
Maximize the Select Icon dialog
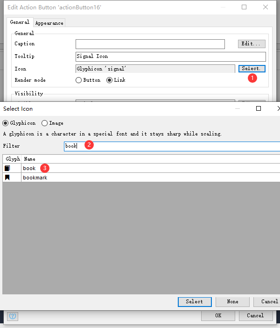[x=259, y=108]
